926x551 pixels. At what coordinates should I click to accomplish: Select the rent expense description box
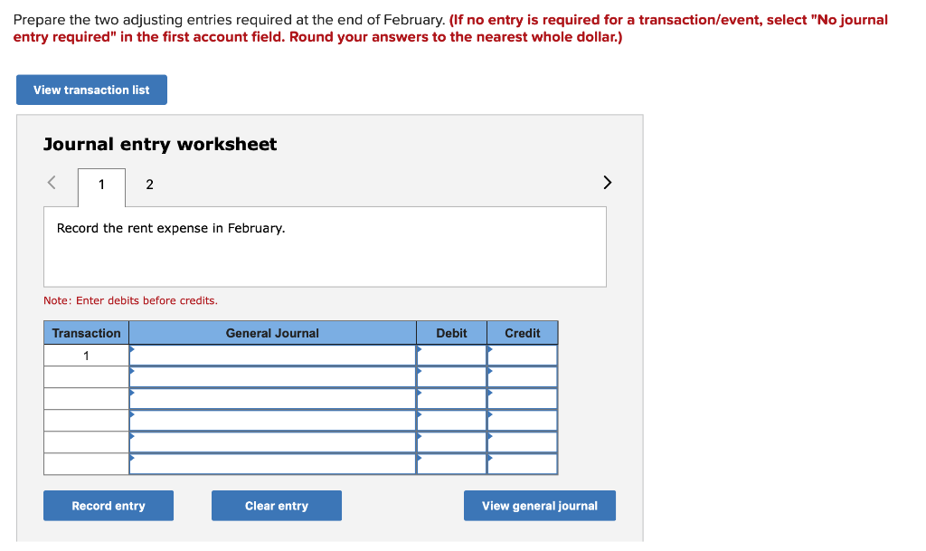324,245
